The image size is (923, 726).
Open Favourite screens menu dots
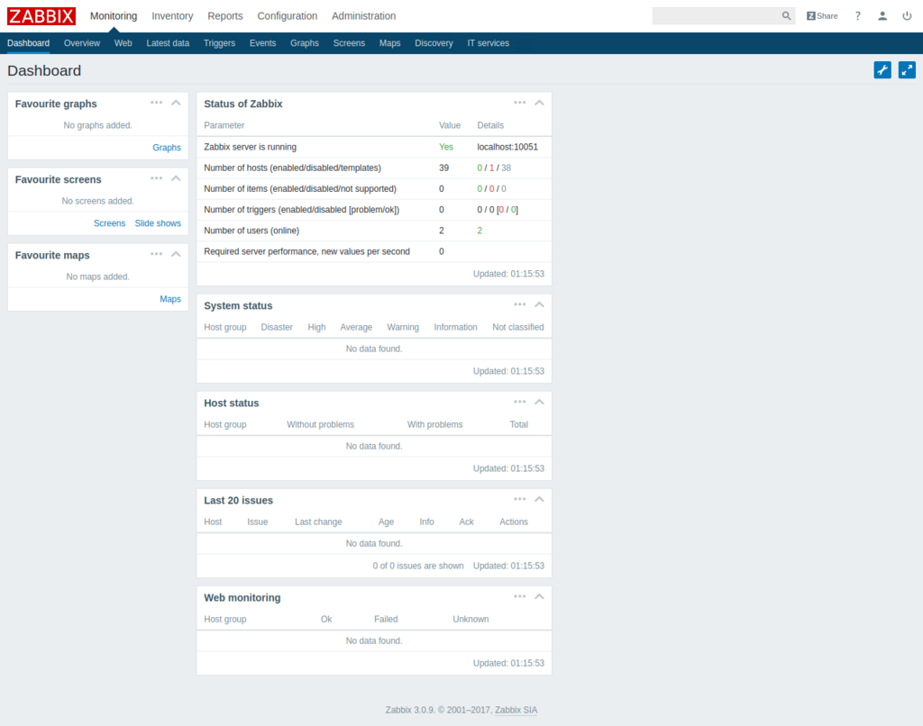coord(156,178)
